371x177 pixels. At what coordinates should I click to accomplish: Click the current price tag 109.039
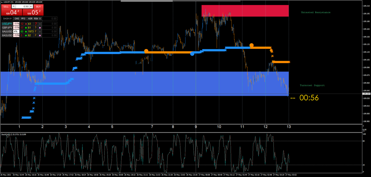pyautogui.click(x=366, y=94)
